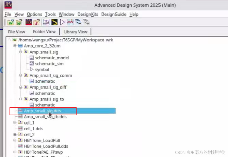Select schematic under Amp_small_sig_diff
This screenshot has width=228, height=157.
pyautogui.click(x=42, y=93)
